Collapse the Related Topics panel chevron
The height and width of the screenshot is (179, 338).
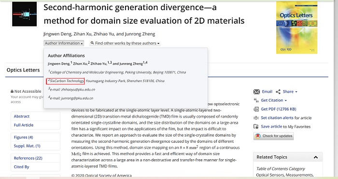[x=316, y=157]
